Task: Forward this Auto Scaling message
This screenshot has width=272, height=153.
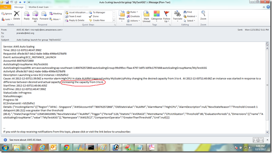Action: click(x=44, y=16)
